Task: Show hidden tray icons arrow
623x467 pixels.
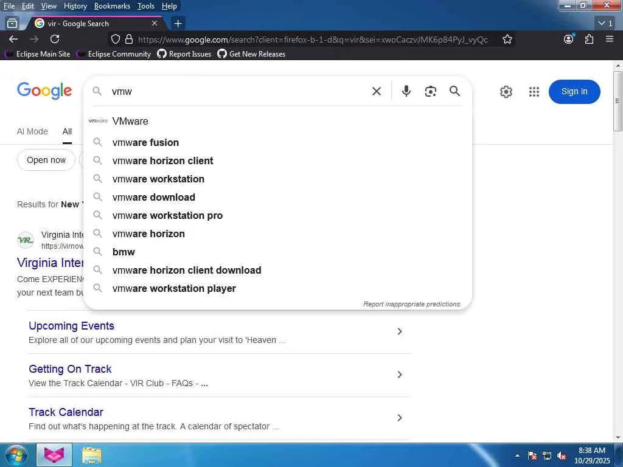Action: (517, 456)
